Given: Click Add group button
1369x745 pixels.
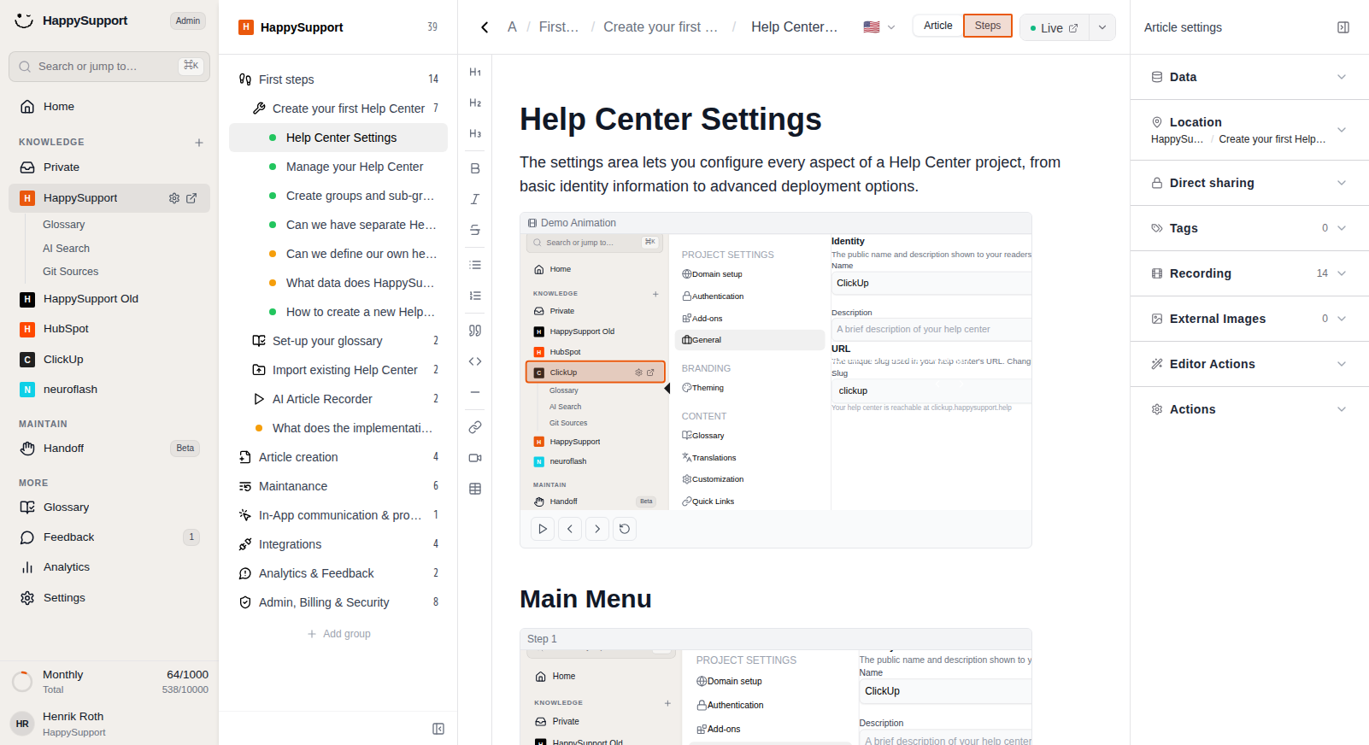Looking at the screenshot, I should (x=338, y=634).
